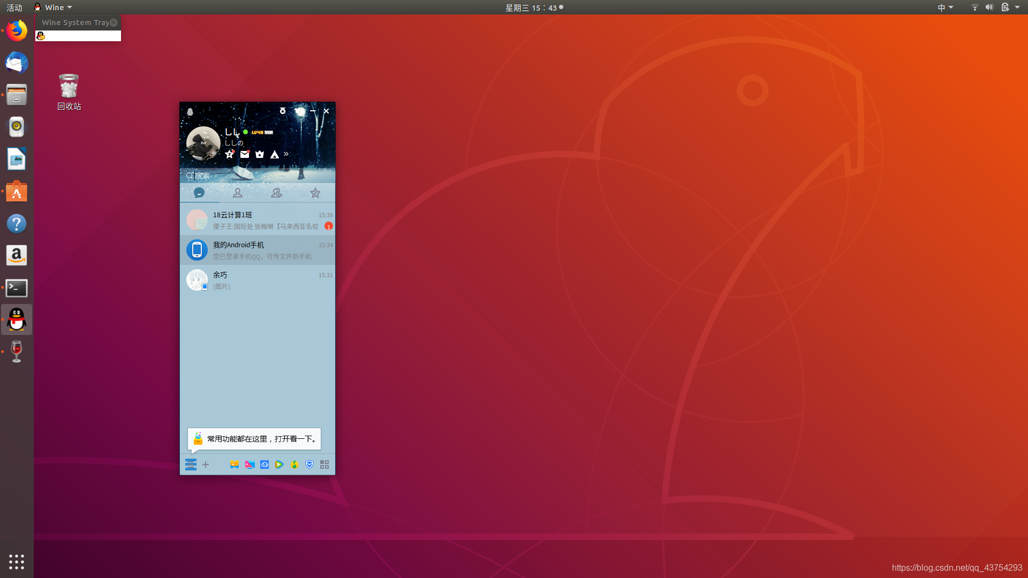The image size is (1028, 578).
Task: Switch to the Contacts tab
Action: tap(238, 193)
